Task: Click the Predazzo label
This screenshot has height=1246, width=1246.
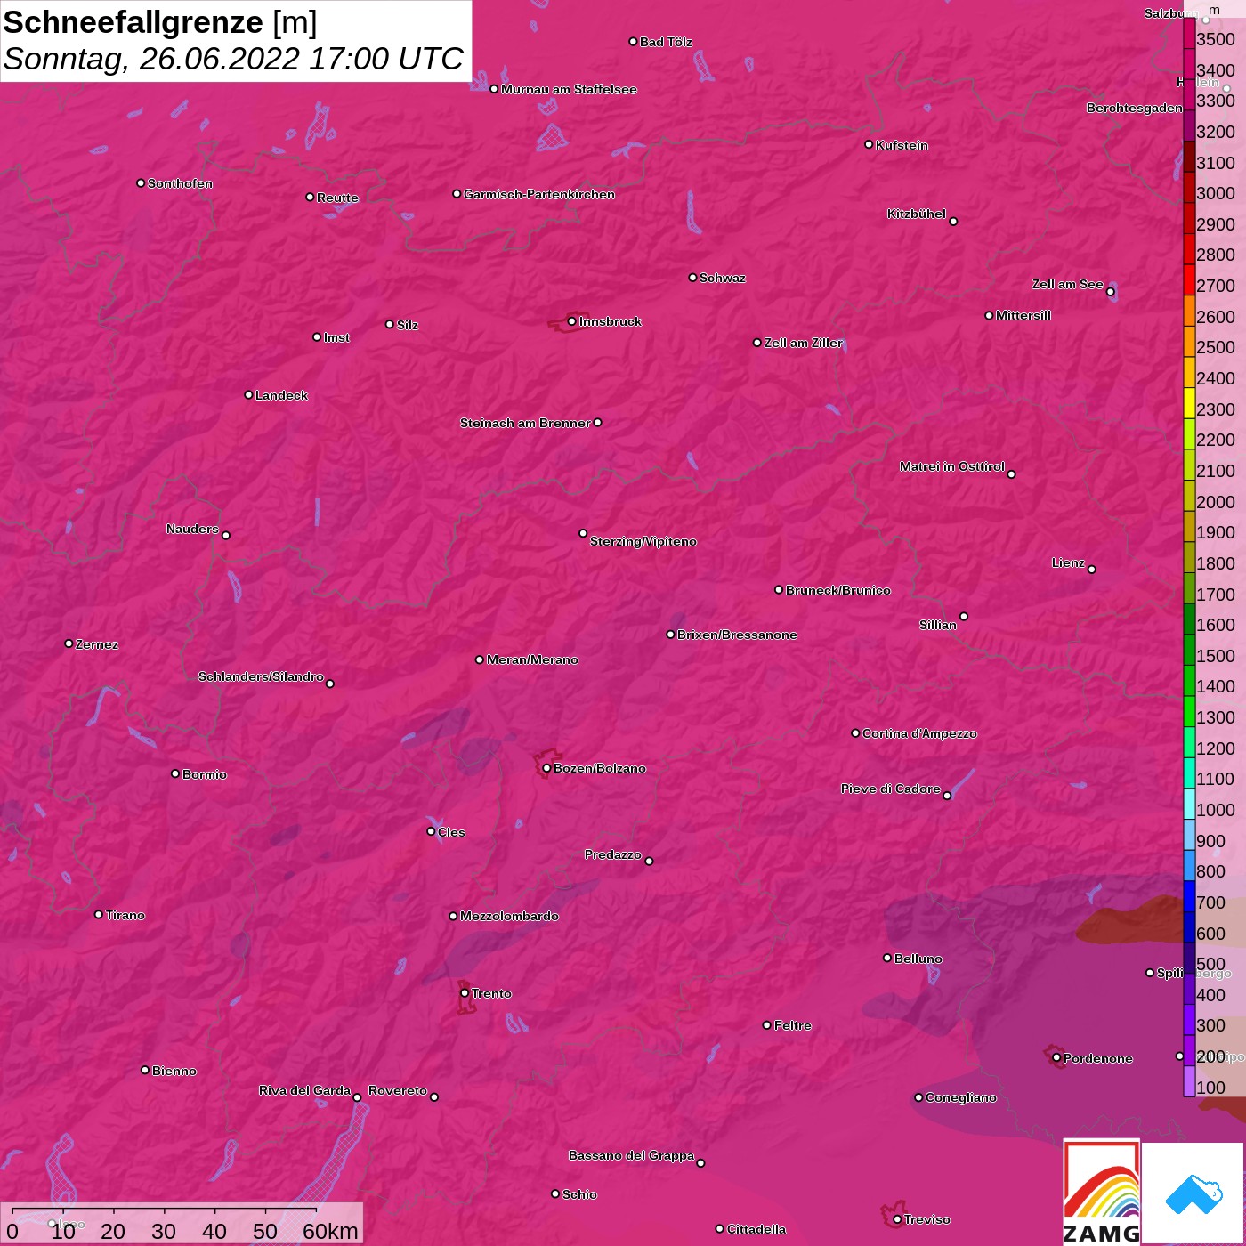Action: tap(613, 854)
